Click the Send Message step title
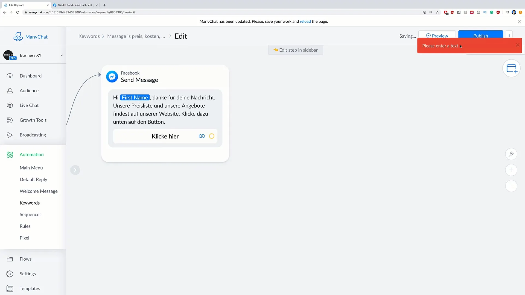 (x=139, y=80)
